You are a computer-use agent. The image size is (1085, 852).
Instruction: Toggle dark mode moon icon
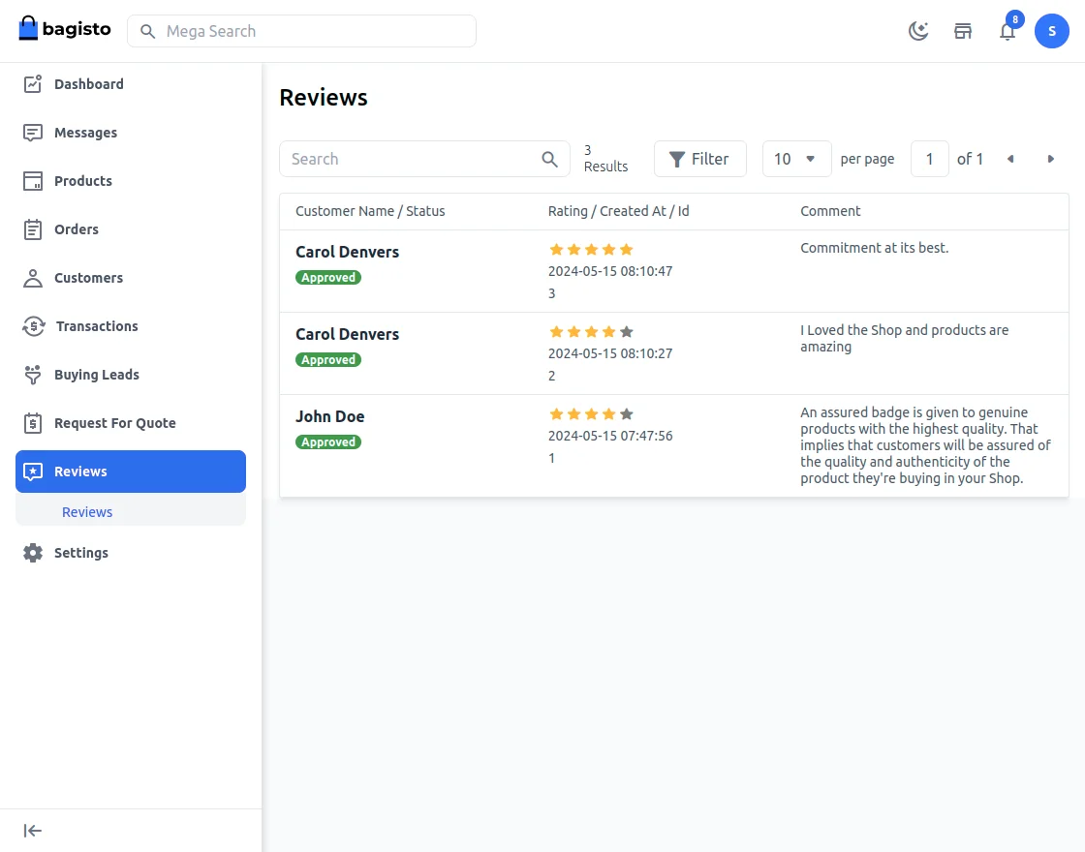(x=918, y=31)
